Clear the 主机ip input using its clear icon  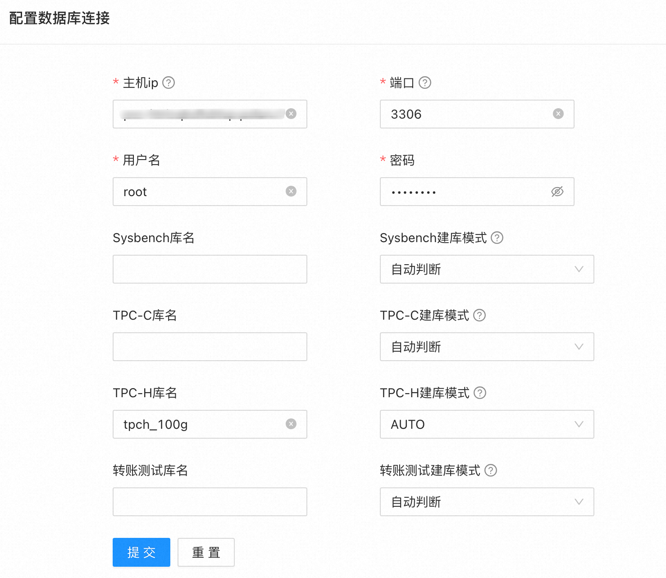coord(291,114)
